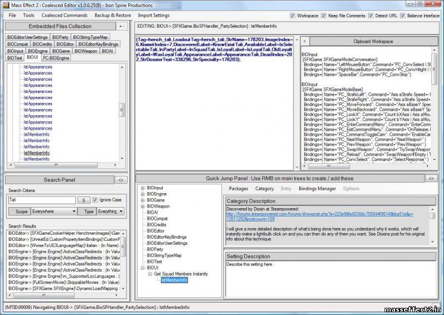Click the '<>' button next to Search Panel

coord(121,180)
